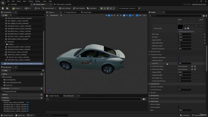Click the Eject icon in the play controls
The image size is (208, 117).
(111, 8)
